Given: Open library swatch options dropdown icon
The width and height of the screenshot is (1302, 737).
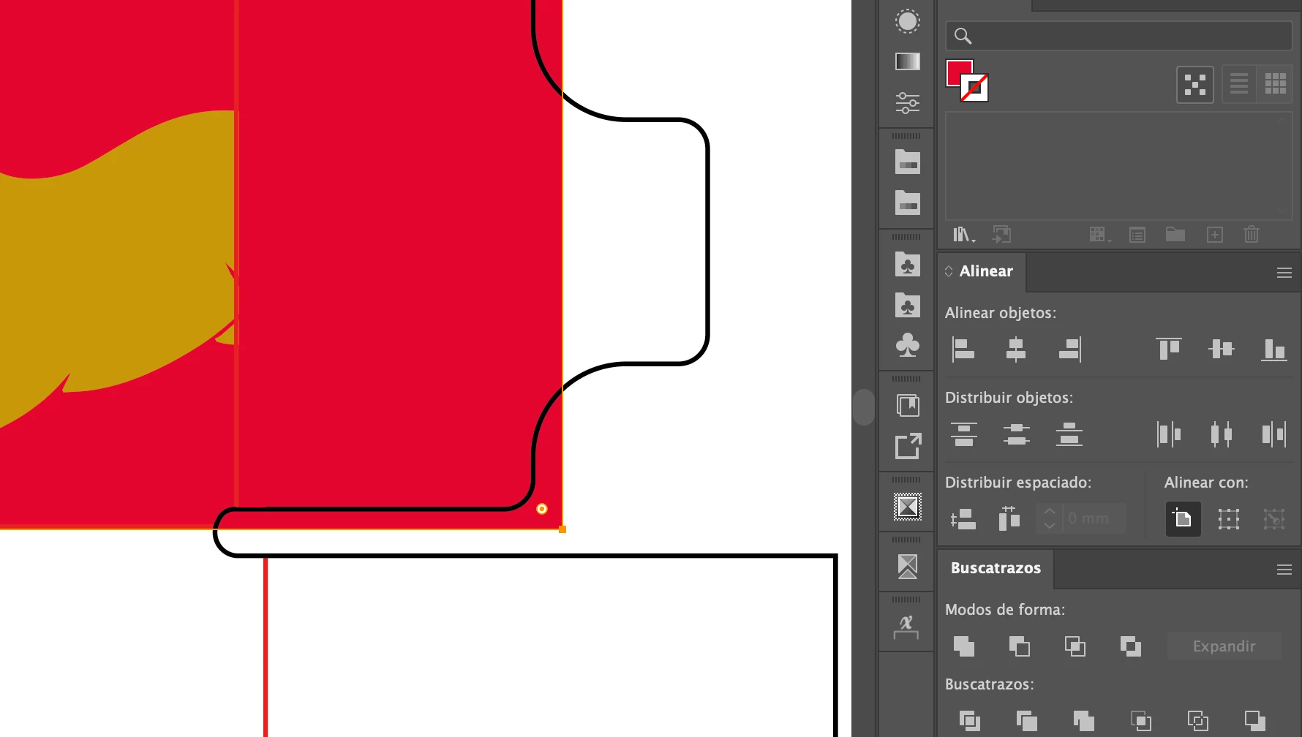Looking at the screenshot, I should [x=1099, y=235].
